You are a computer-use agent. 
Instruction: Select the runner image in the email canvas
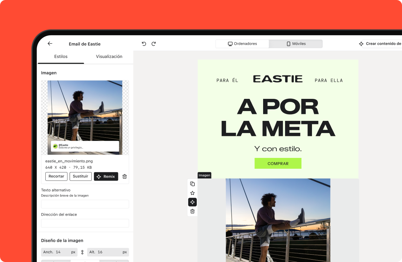coord(278,220)
